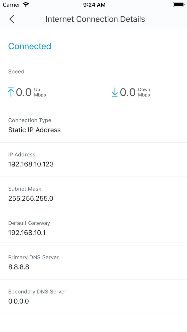Tap the back arrow icon

tap(12, 19)
